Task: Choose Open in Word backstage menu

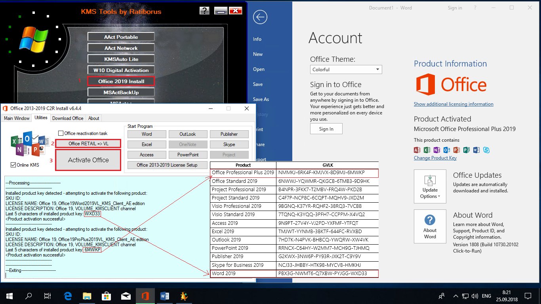Action: 259,69
